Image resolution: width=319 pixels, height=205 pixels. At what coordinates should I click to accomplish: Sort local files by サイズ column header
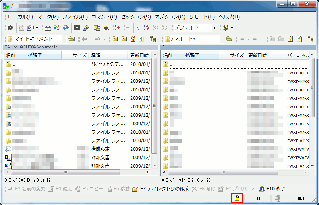pos(80,55)
